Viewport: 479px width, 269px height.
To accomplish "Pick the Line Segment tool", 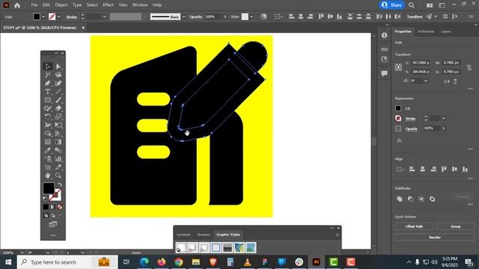I will pyautogui.click(x=58, y=91).
